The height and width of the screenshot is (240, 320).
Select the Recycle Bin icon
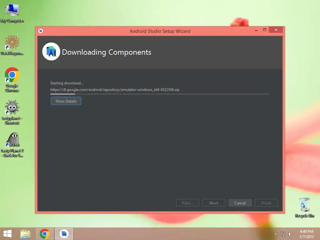point(304,207)
